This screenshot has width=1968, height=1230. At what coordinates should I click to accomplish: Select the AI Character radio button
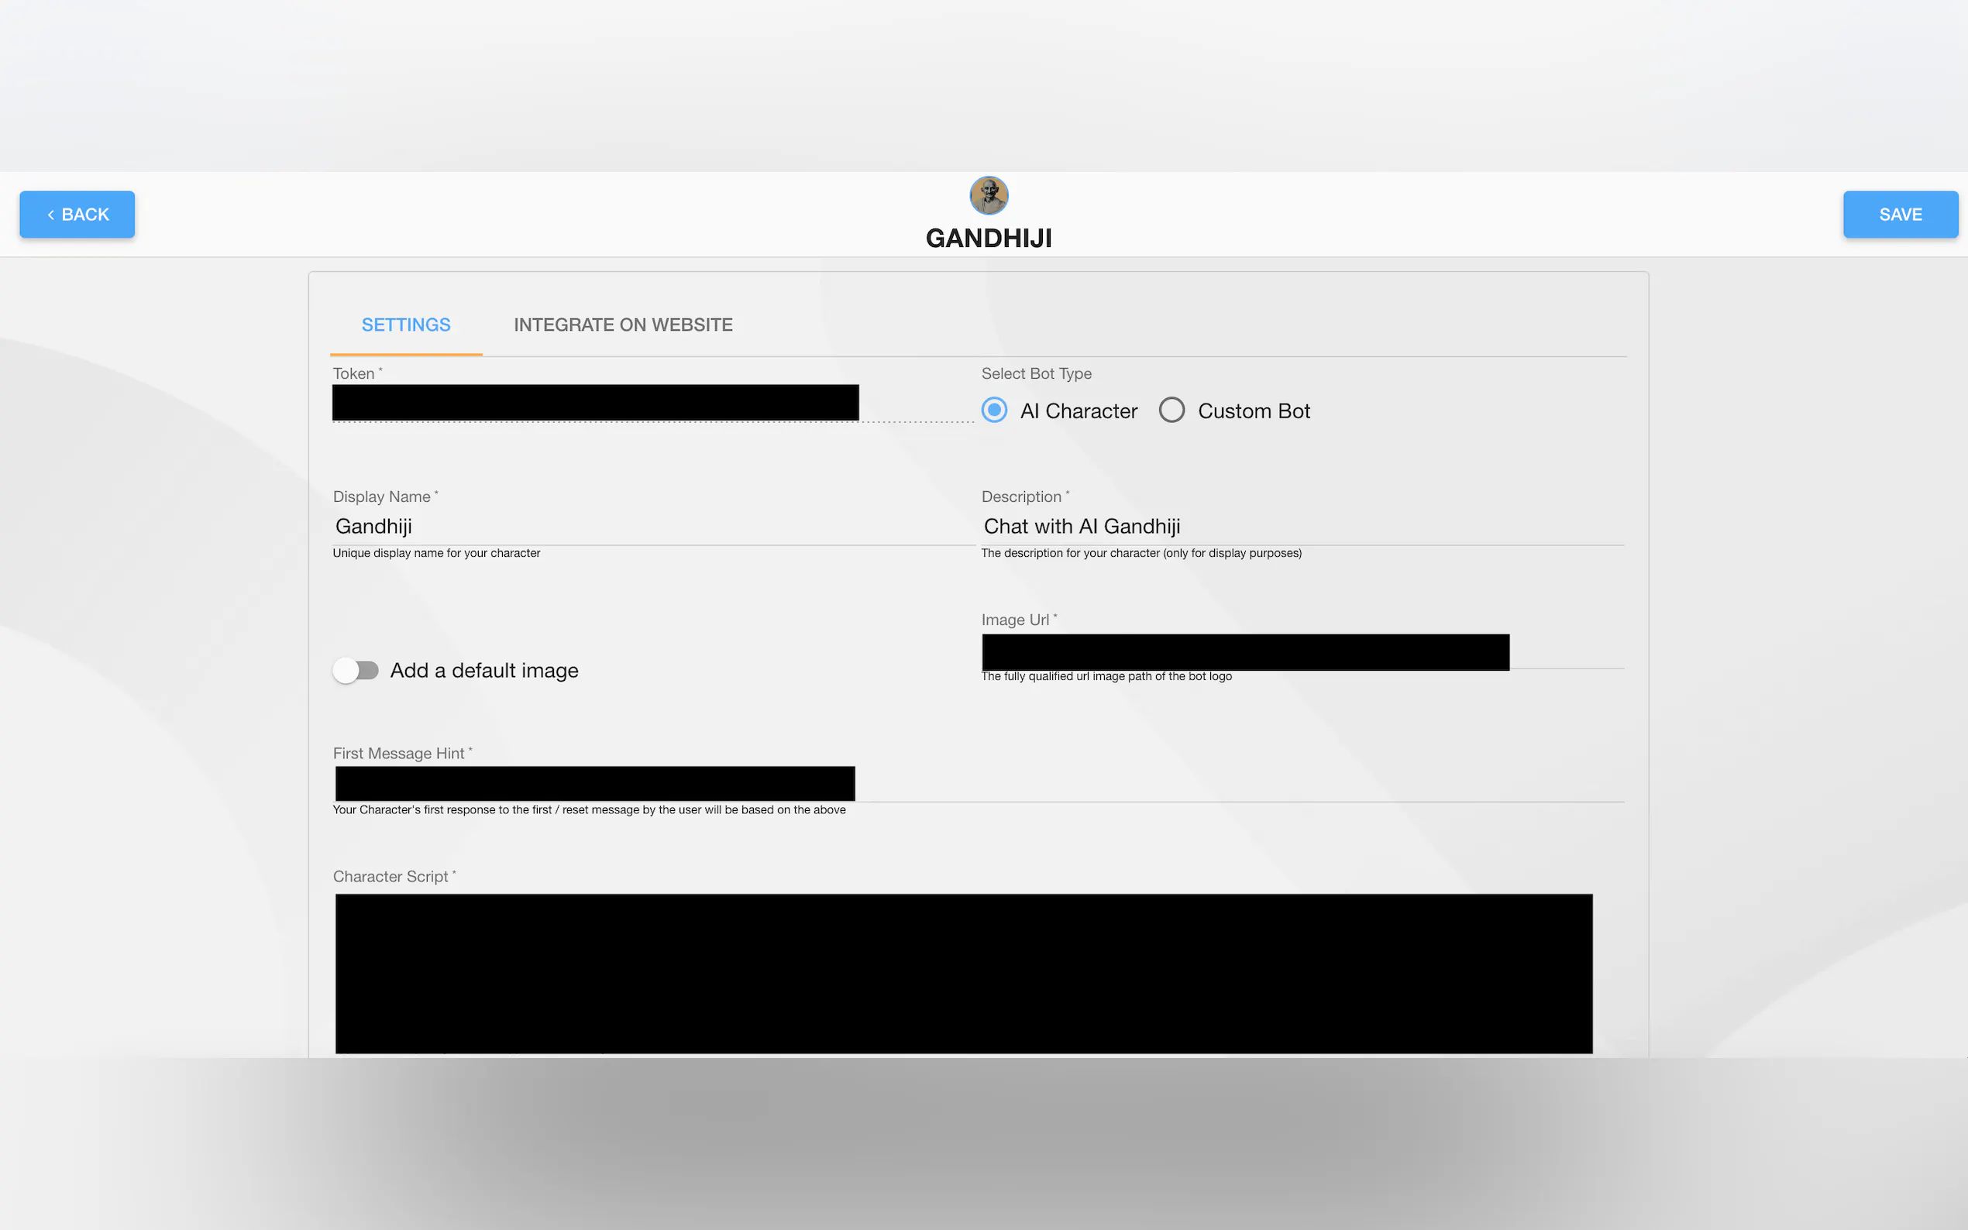(x=994, y=410)
